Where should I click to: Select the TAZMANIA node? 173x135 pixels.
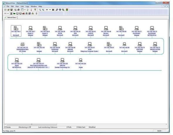55,47
